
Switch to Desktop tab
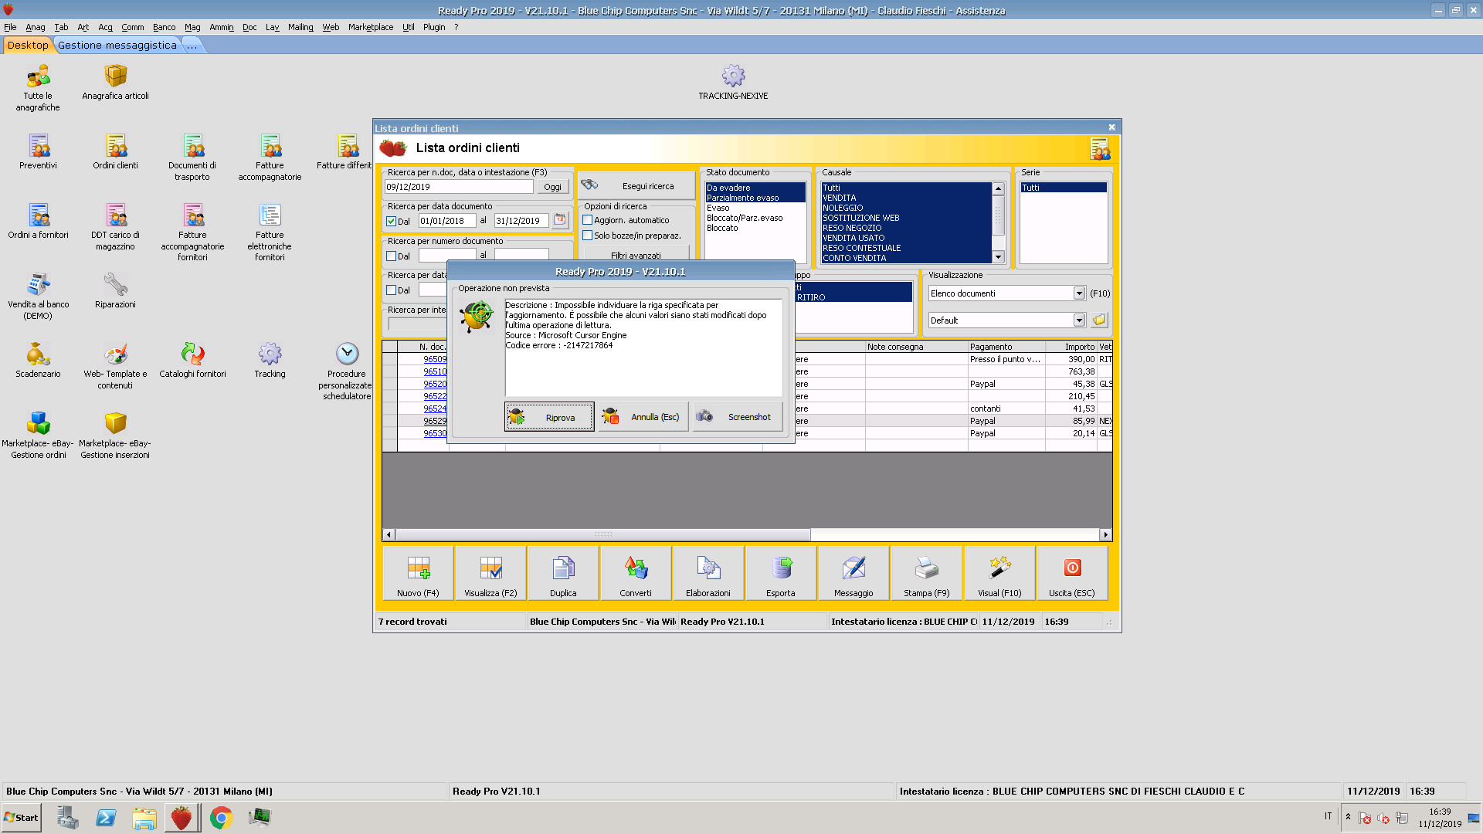pos(28,45)
